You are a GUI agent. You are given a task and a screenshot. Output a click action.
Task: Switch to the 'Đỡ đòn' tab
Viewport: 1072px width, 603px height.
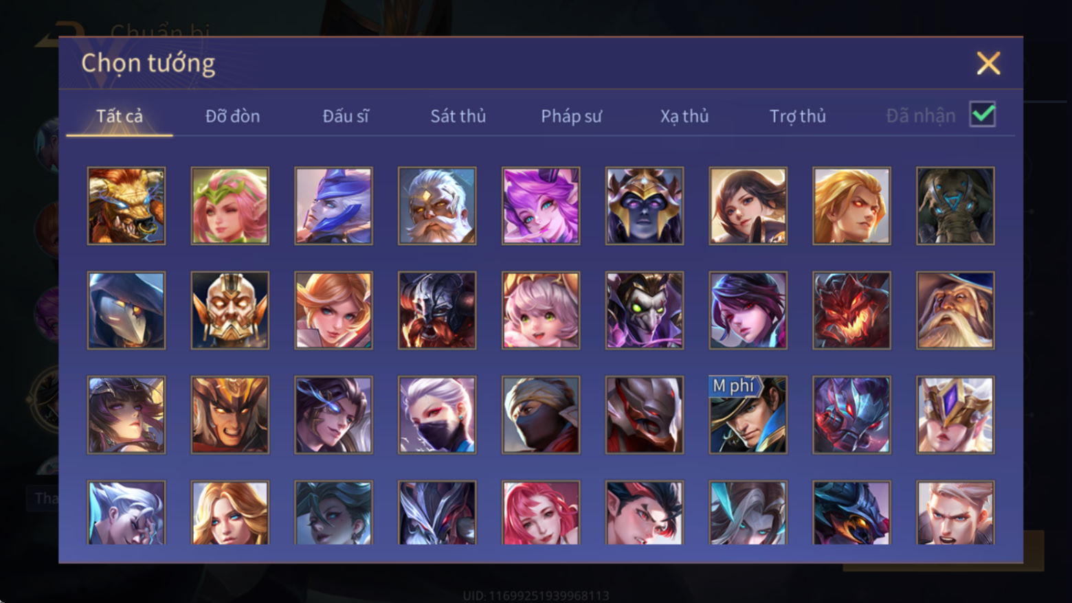232,116
